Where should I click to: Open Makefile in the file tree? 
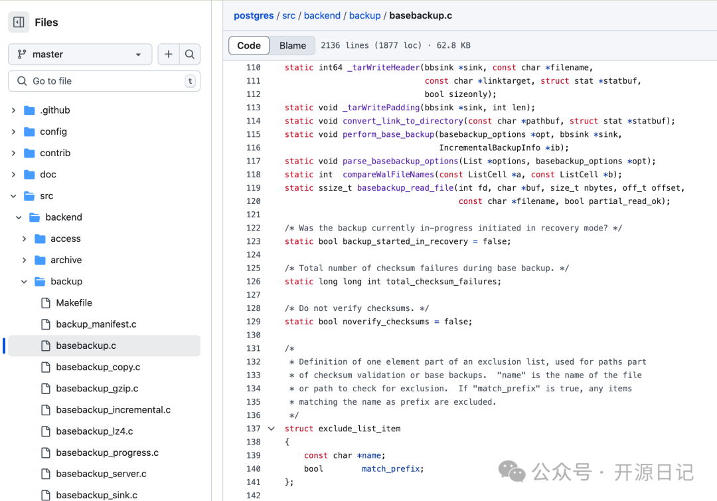tap(74, 303)
